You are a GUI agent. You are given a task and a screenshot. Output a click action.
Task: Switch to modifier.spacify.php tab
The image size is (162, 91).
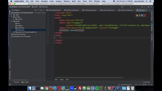coord(108,10)
